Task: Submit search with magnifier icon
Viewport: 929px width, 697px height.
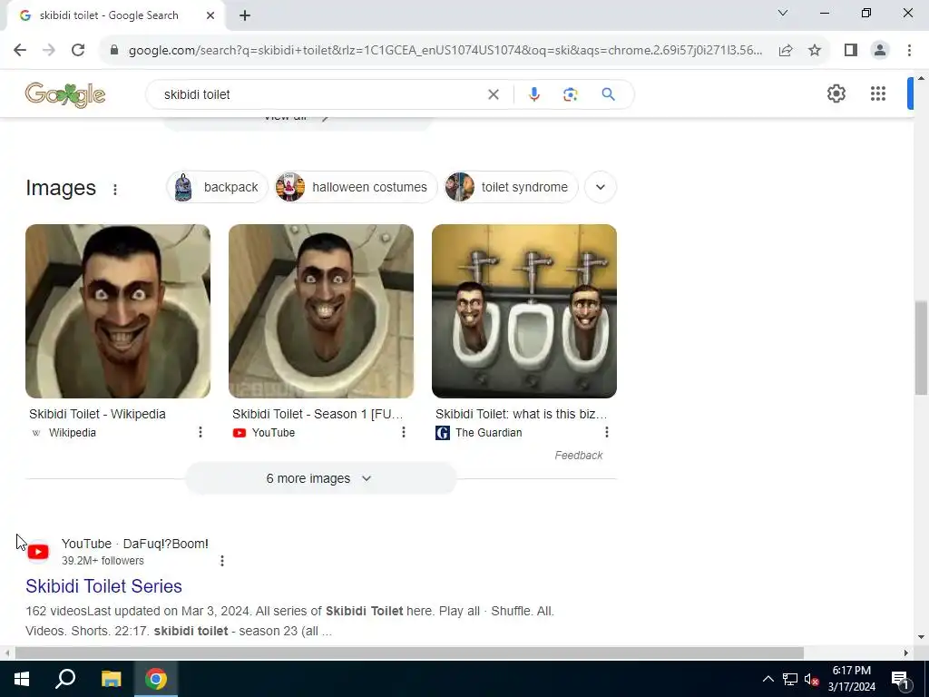Action: click(x=608, y=94)
